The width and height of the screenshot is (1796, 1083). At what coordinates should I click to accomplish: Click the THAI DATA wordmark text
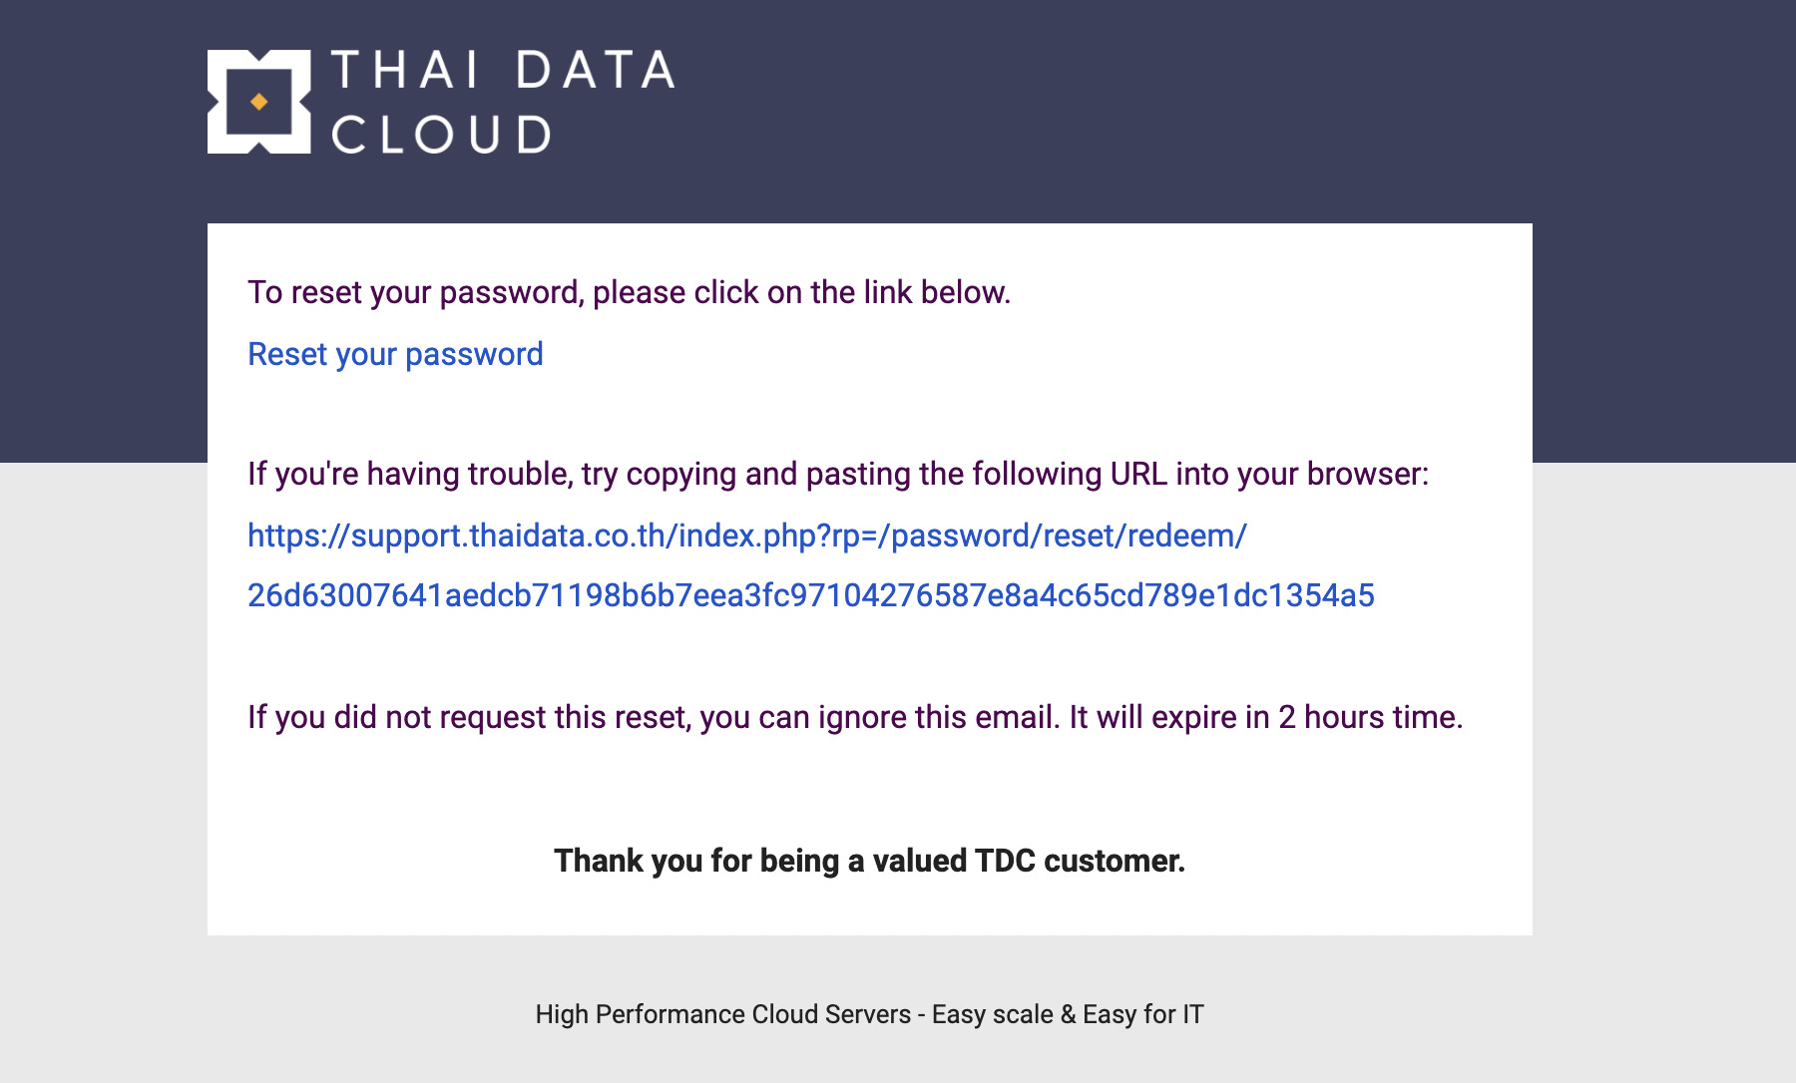503,71
